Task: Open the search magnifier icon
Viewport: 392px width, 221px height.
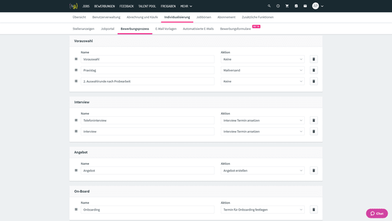Action: 269,6
